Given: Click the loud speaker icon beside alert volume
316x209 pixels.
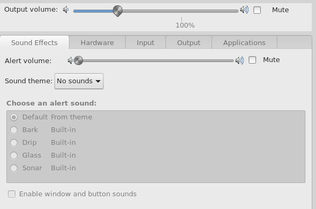Looking at the screenshot, I should click(x=240, y=60).
